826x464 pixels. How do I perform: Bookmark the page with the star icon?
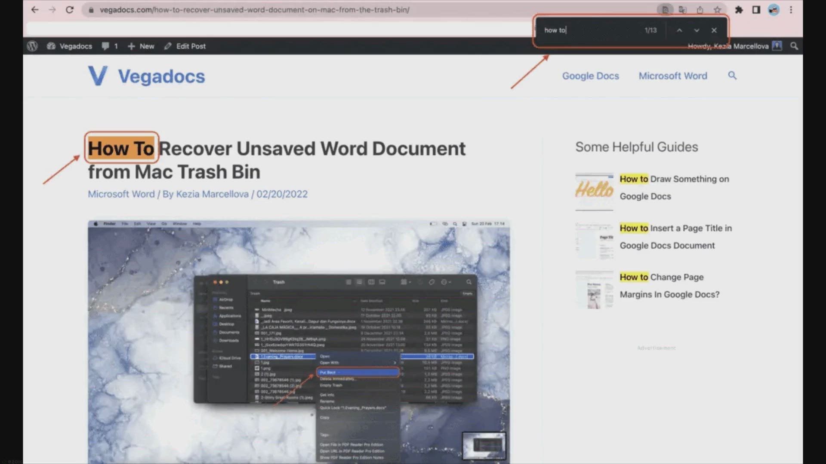717,9
